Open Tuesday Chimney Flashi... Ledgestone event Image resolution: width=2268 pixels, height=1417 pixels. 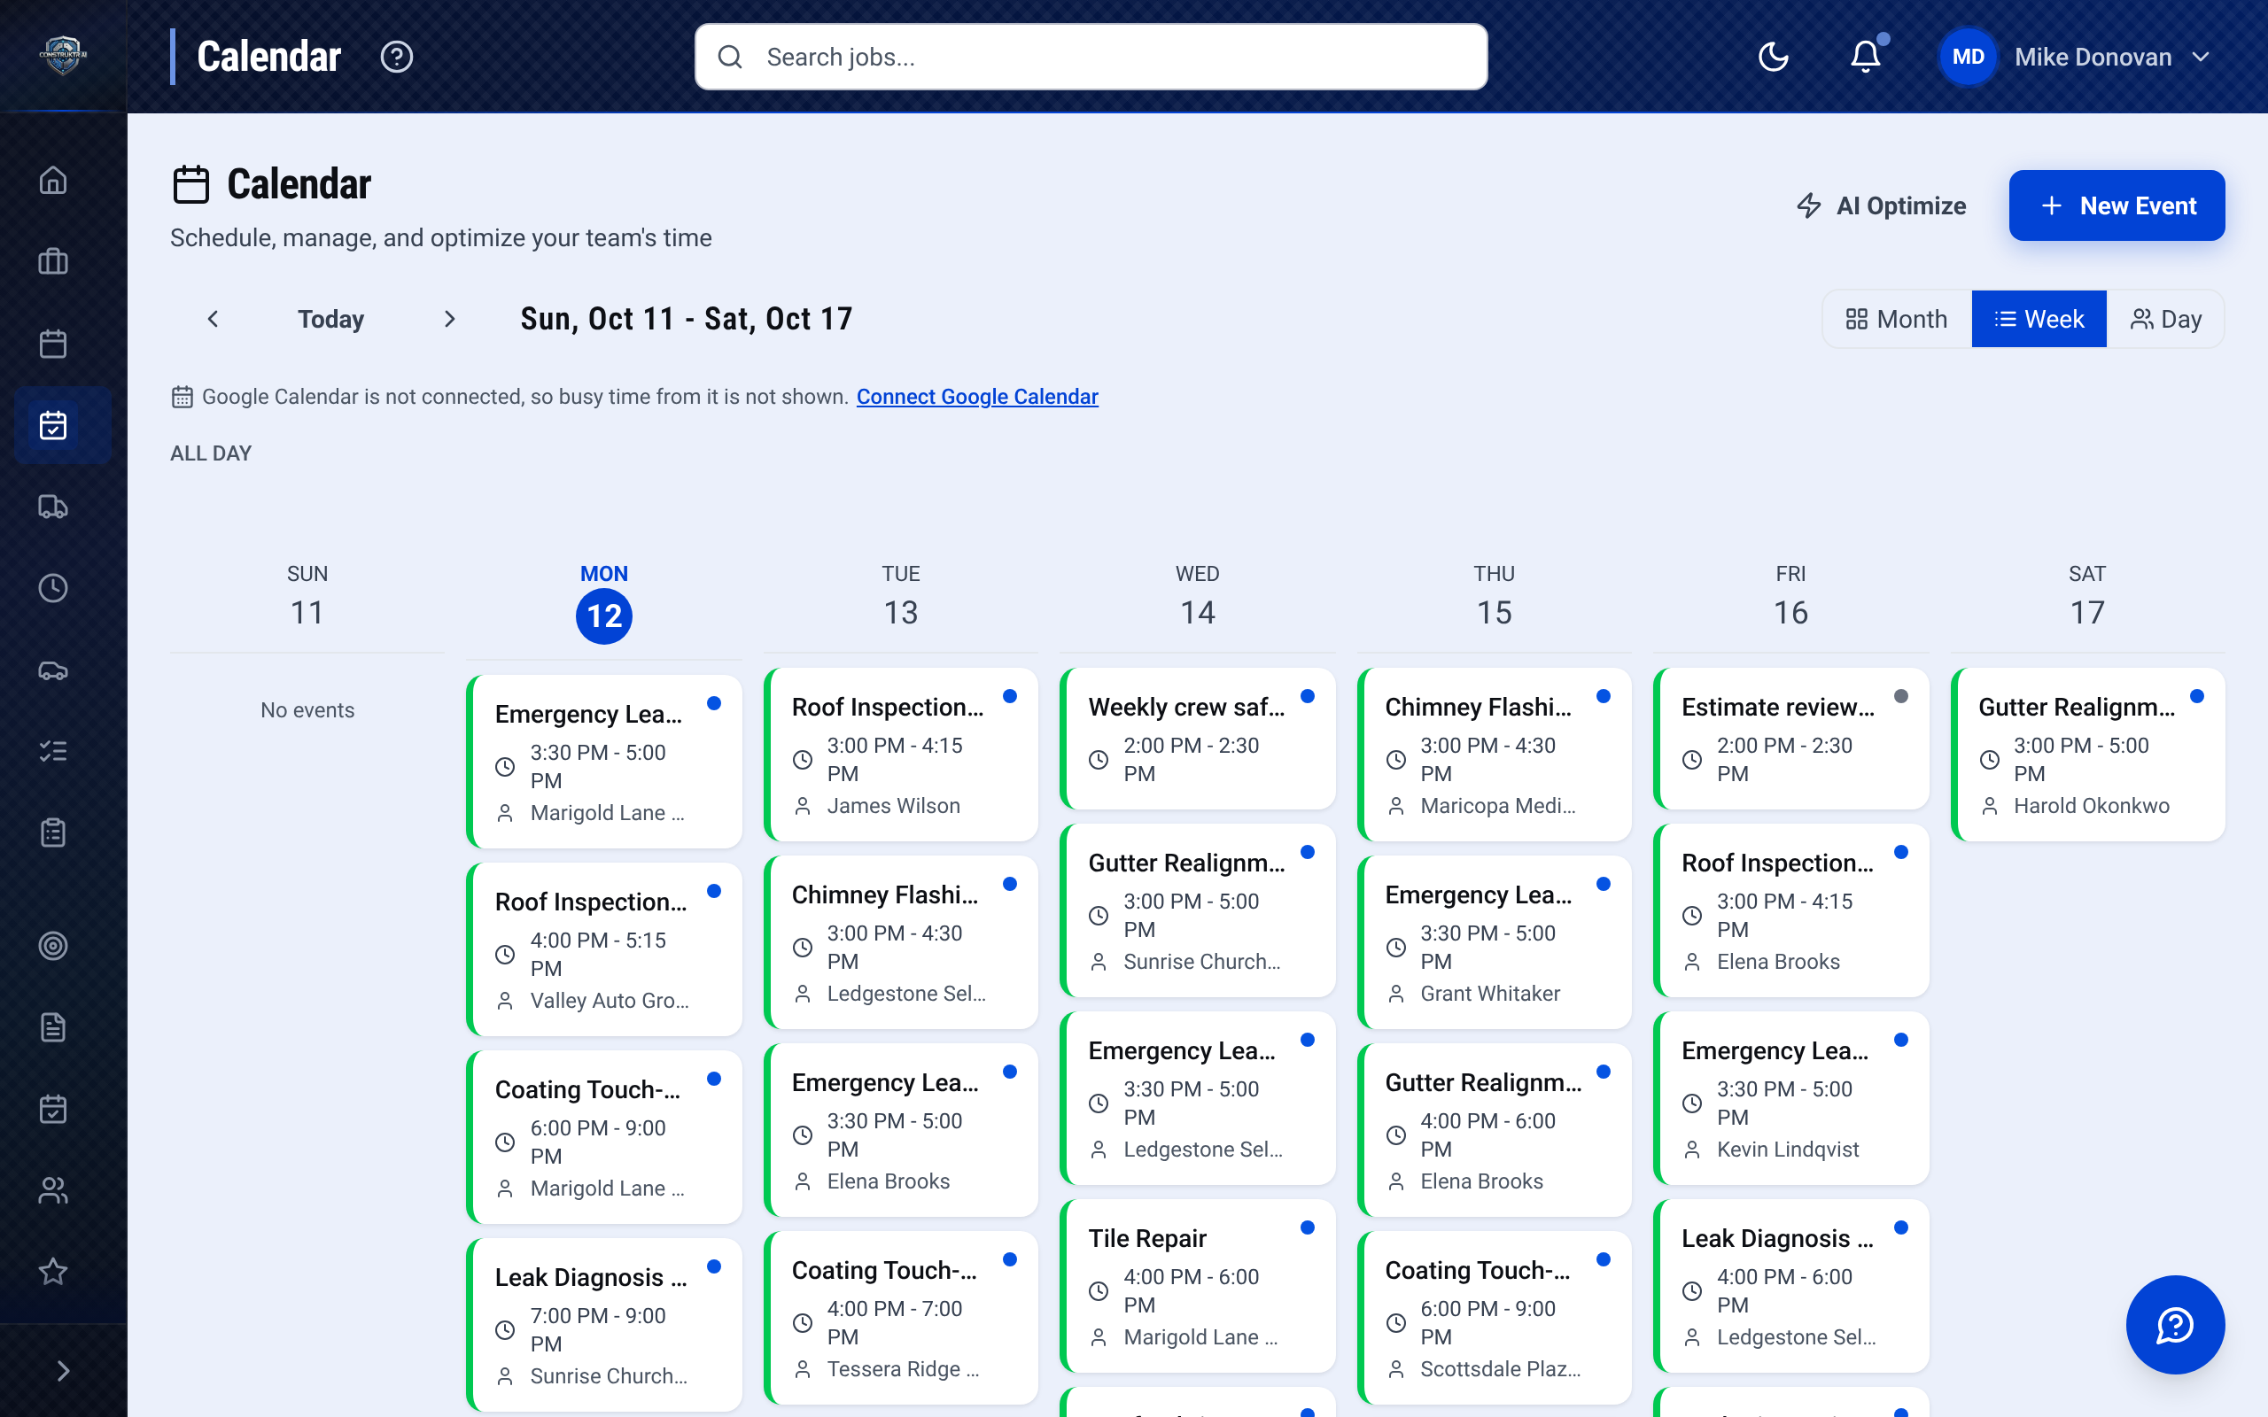(902, 941)
